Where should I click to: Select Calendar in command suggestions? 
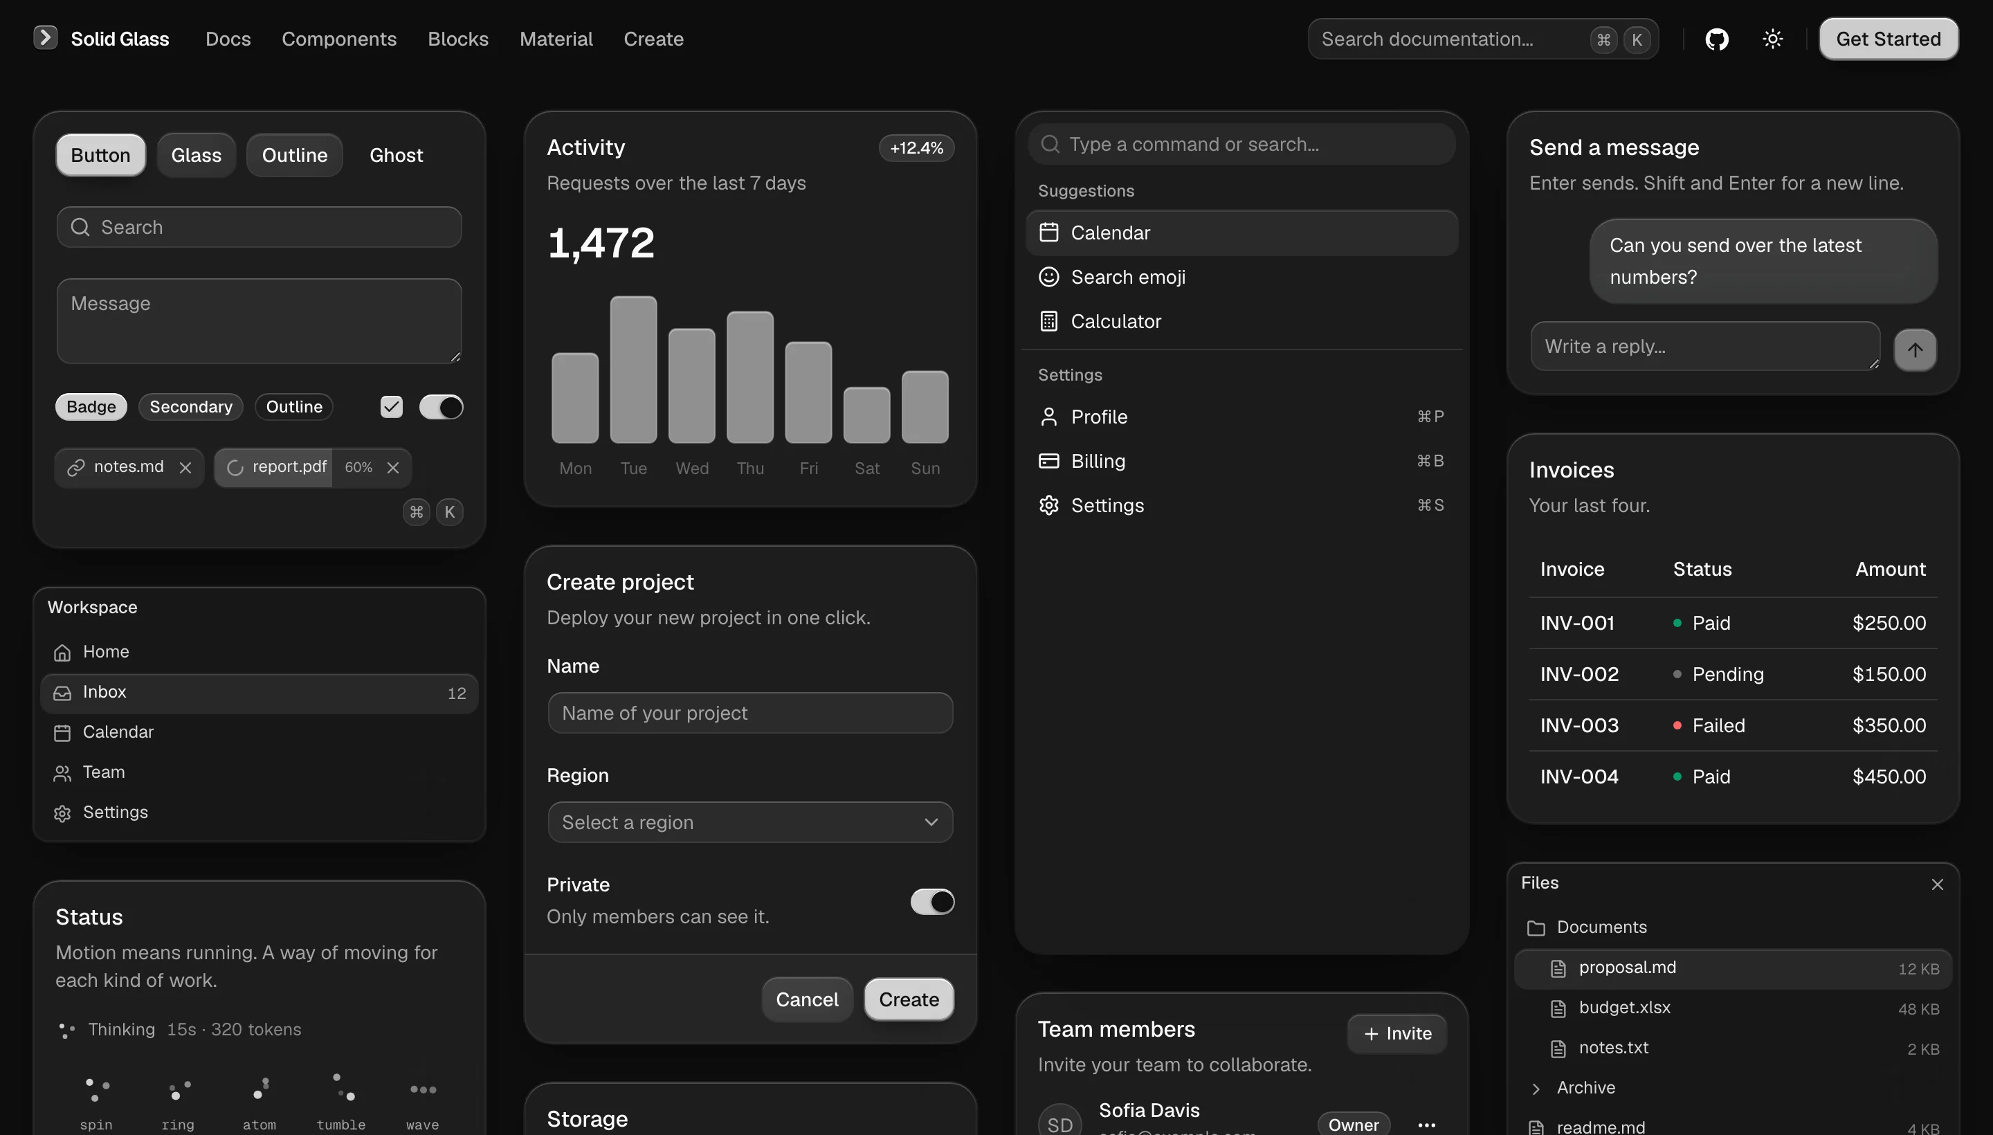pyautogui.click(x=1241, y=233)
